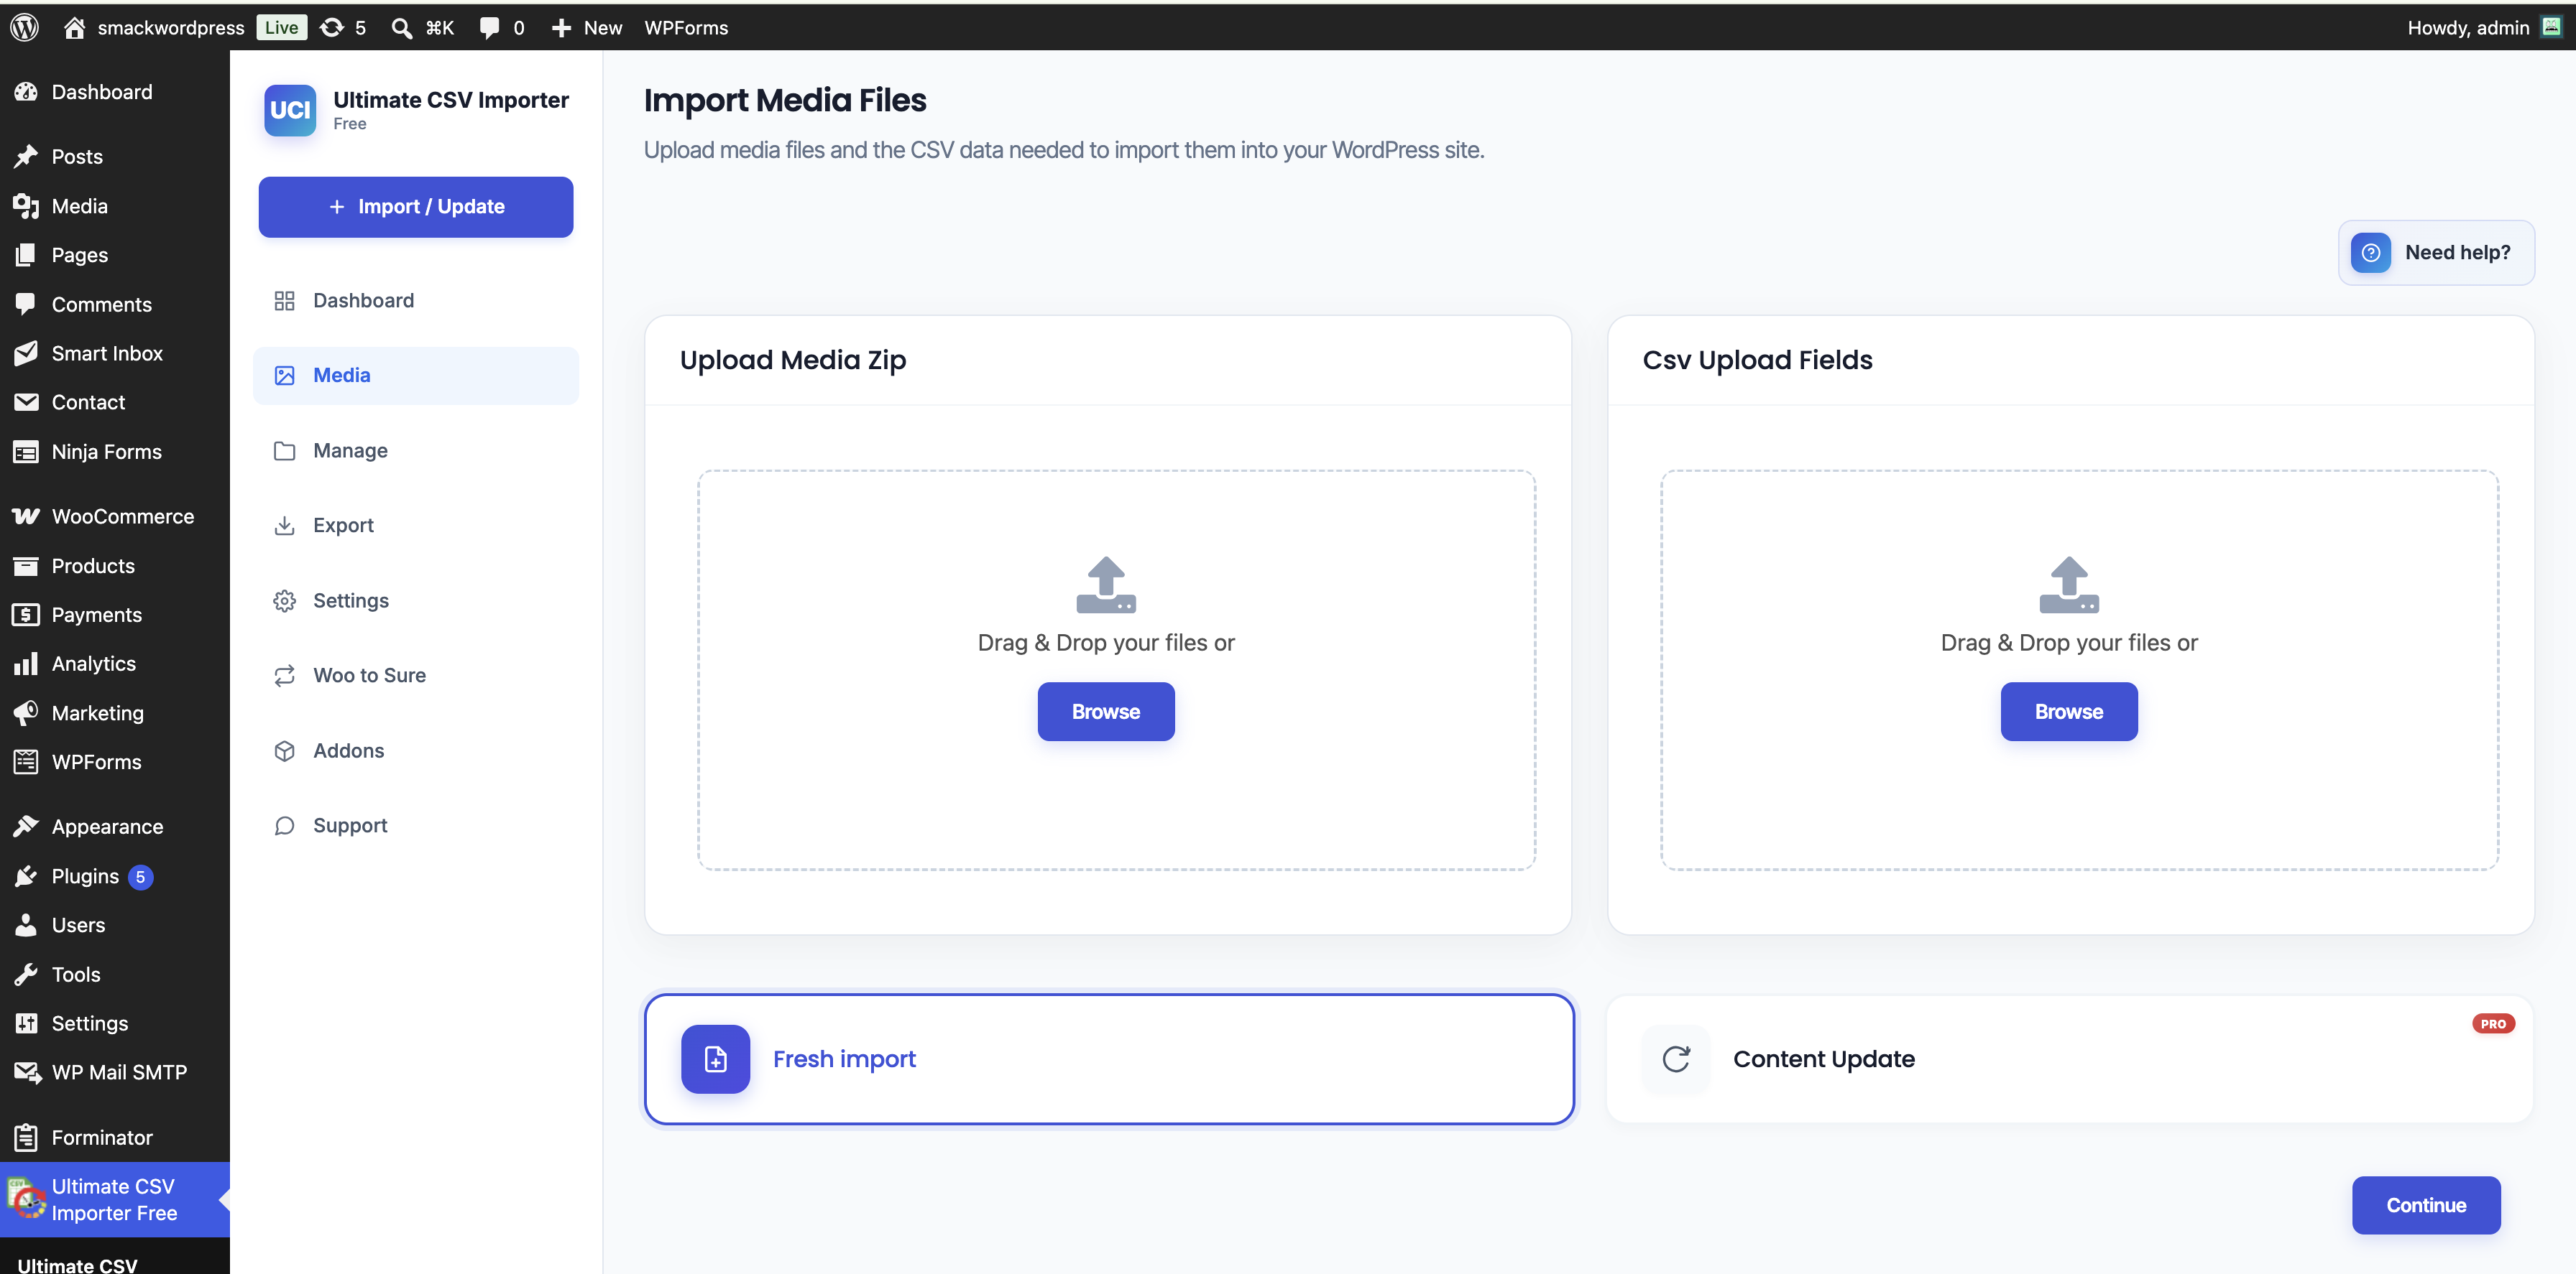The image size is (2576, 1274).
Task: Click the Payments dollar icon
Action: pos(26,615)
